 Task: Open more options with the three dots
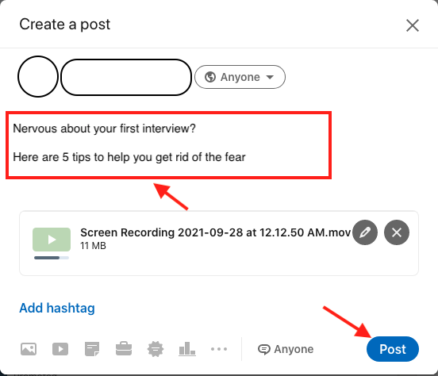[219, 349]
